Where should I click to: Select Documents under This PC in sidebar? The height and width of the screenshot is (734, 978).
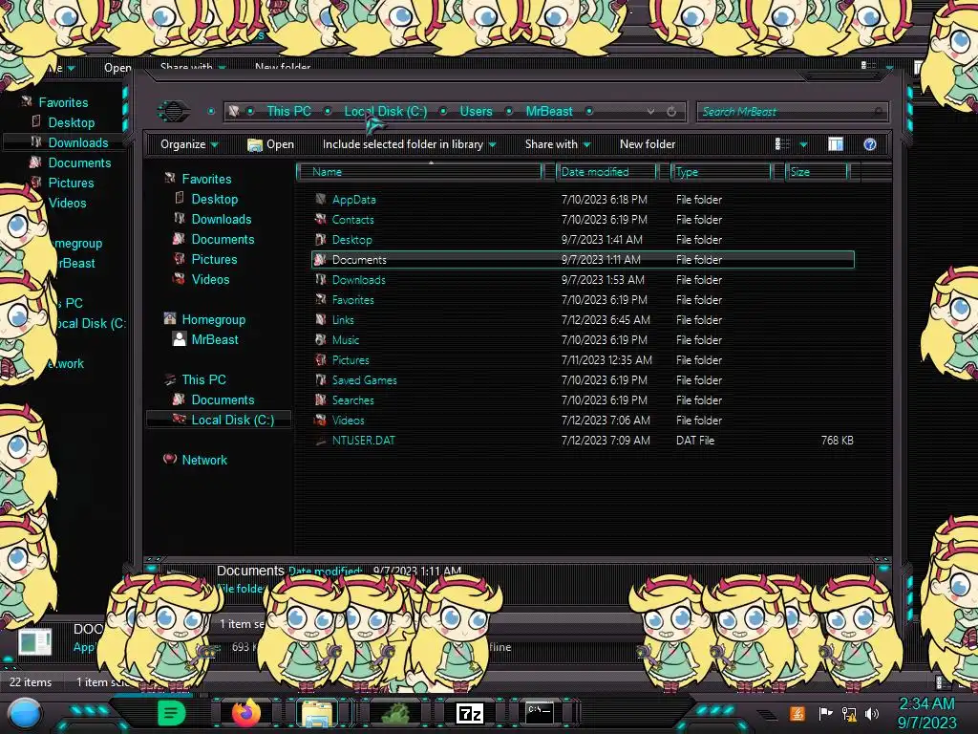223,399
